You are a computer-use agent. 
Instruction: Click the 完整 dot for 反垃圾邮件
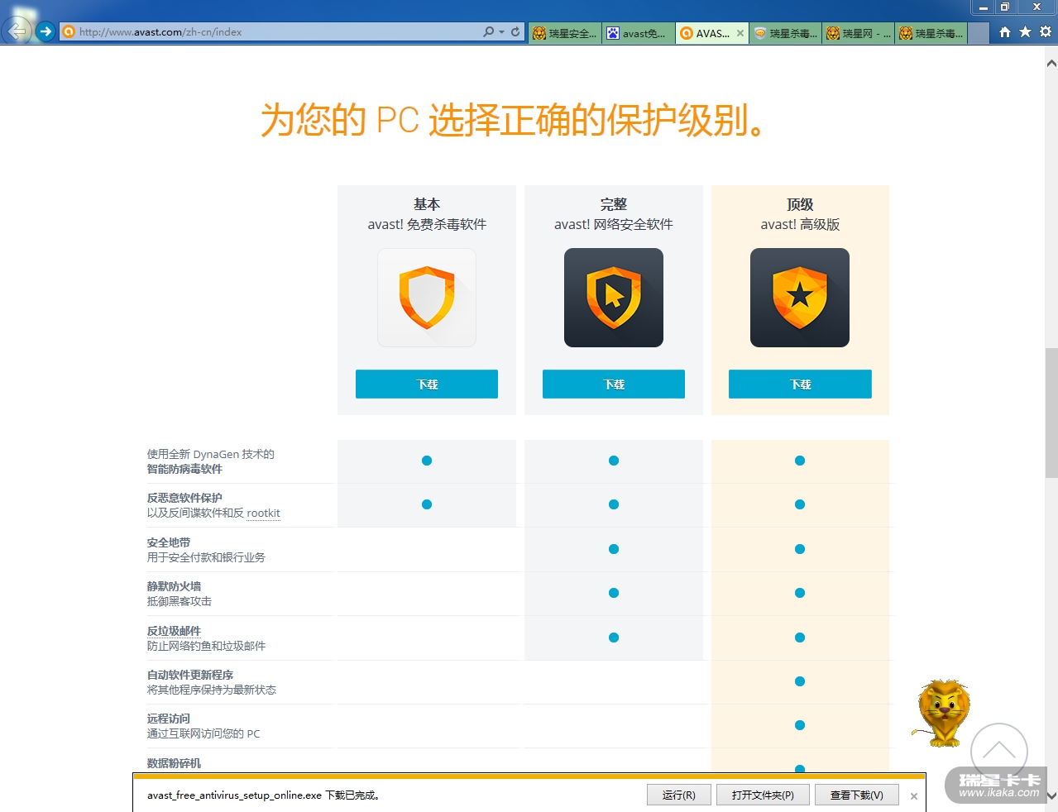(614, 638)
